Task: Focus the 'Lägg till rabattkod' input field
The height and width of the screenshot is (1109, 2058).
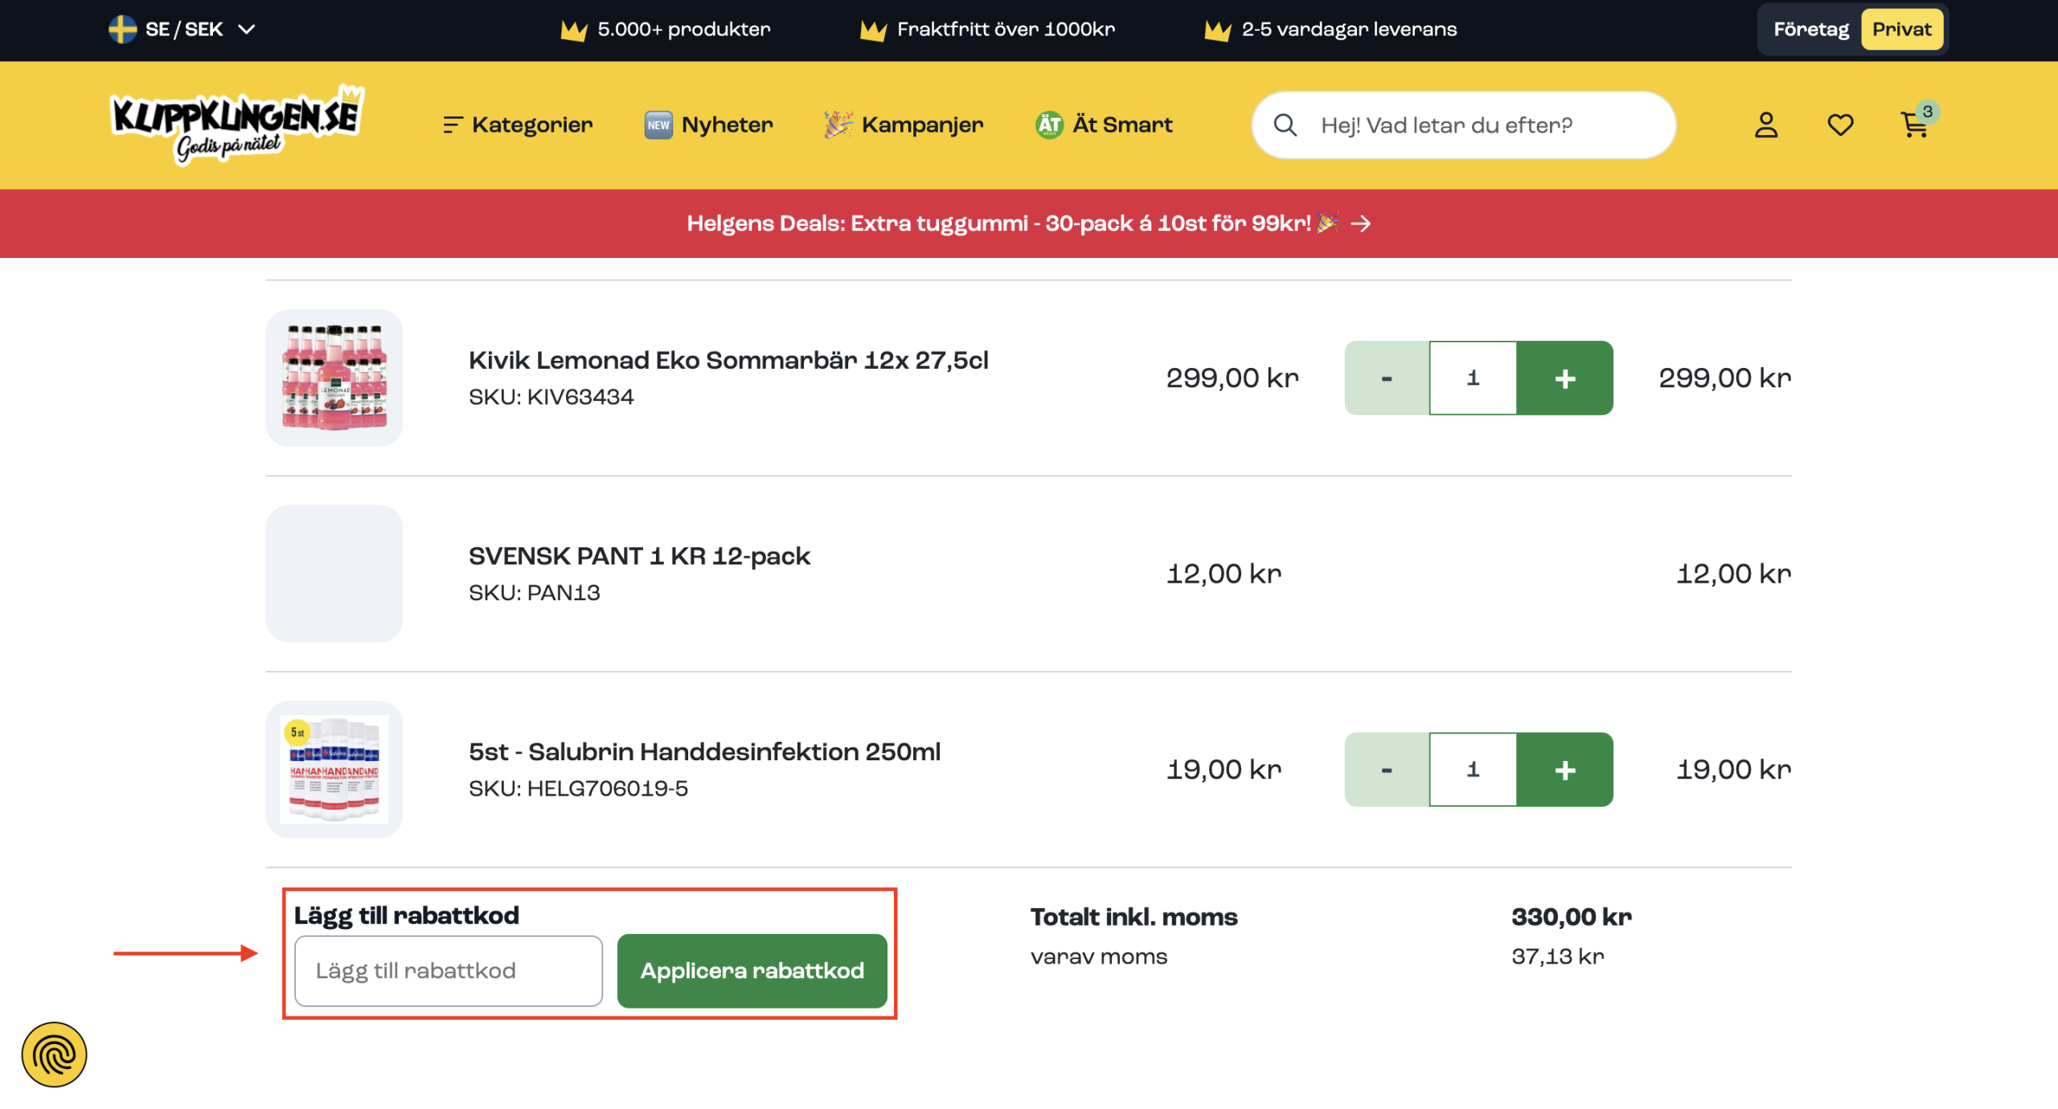Action: (x=449, y=971)
